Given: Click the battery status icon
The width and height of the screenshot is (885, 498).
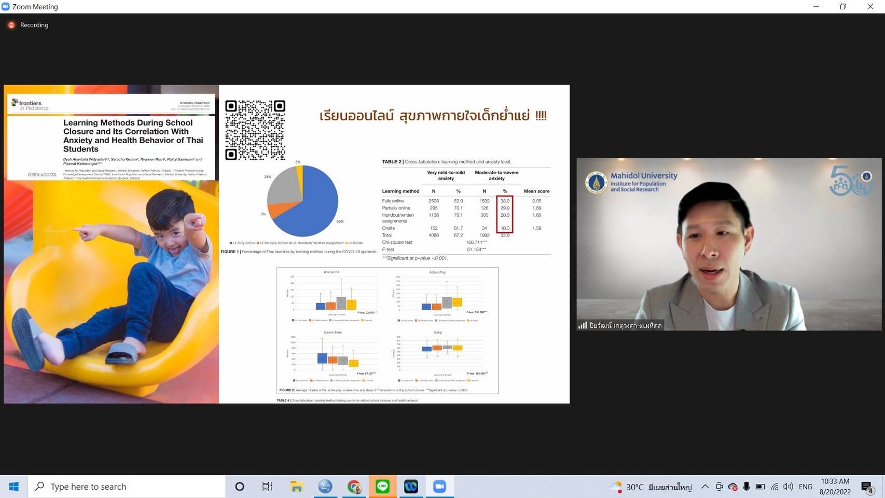Looking at the screenshot, I should [x=760, y=487].
